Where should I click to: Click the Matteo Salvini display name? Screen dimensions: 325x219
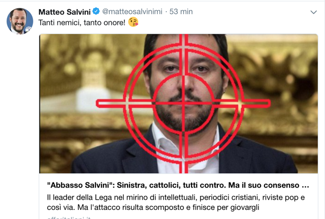64,12
